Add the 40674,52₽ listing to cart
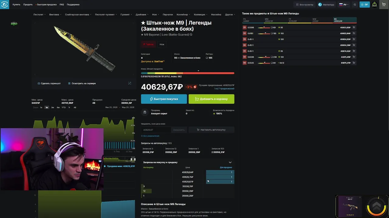The height and width of the screenshot is (218, 389). 354,51
